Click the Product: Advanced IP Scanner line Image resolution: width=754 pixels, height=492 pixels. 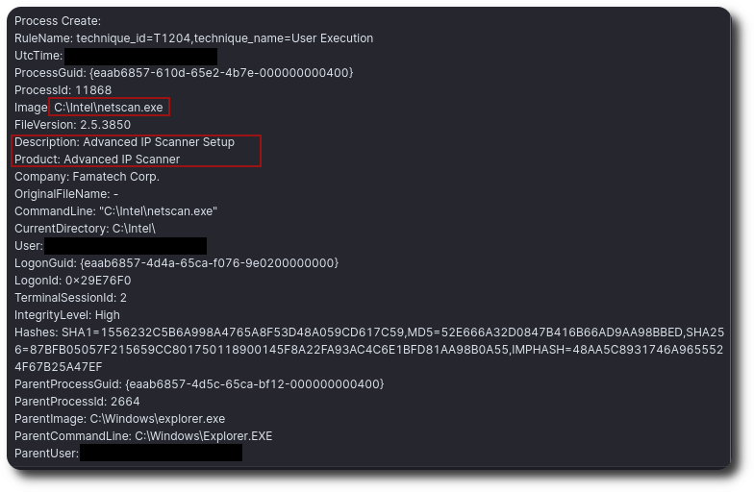[97, 160]
